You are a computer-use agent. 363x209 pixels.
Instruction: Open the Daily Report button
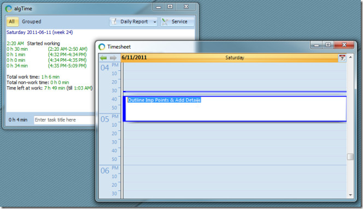(x=131, y=22)
